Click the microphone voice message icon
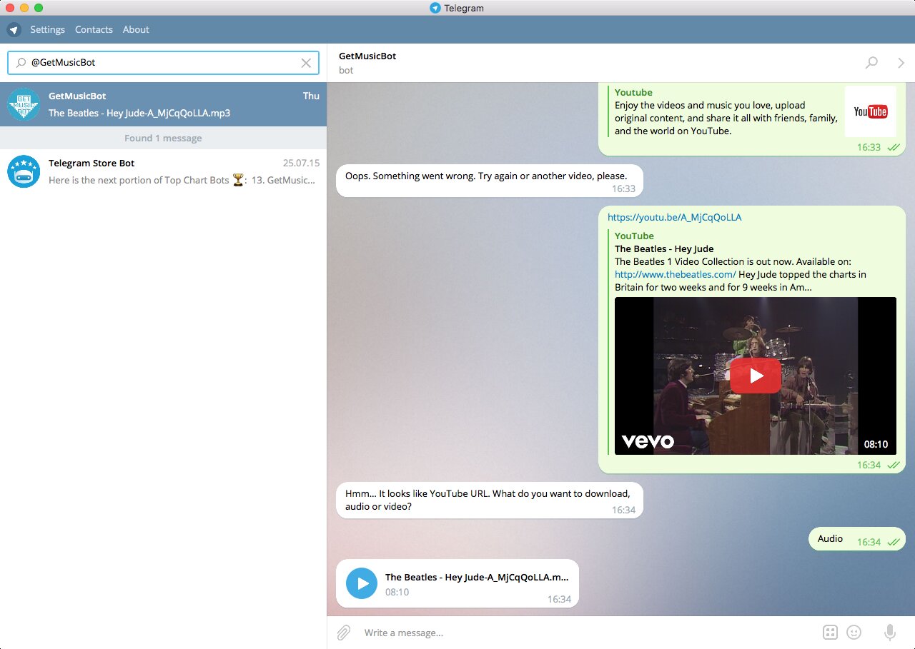Viewport: 915px width, 649px height. point(890,633)
